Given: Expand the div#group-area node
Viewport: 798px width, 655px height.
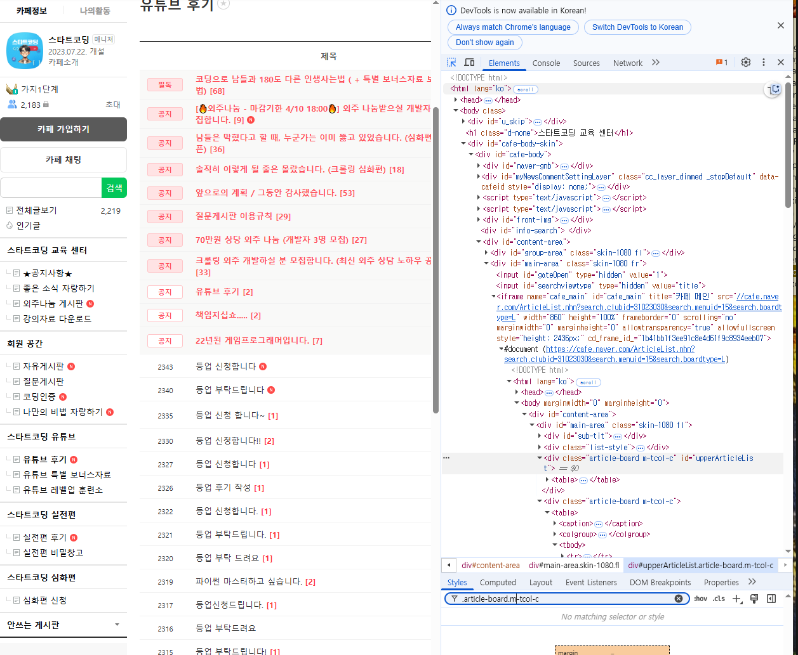Looking at the screenshot, I should (486, 253).
